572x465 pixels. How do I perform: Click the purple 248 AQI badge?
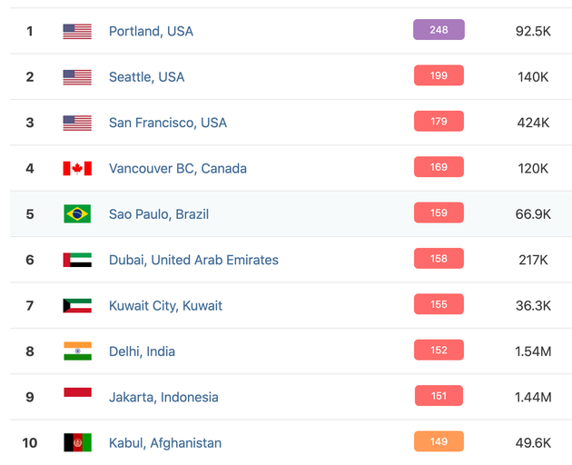439,30
